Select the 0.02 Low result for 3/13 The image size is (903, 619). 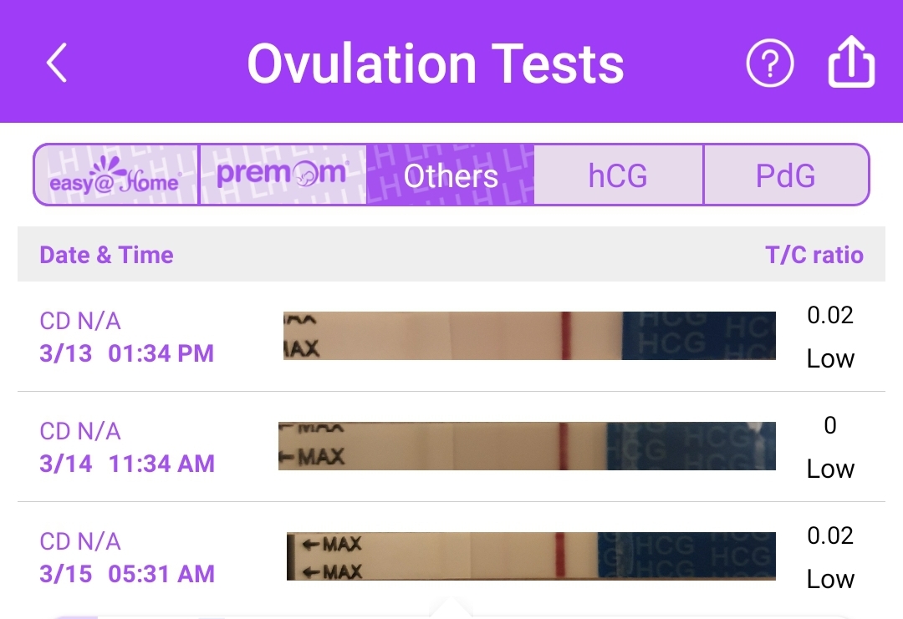[830, 337]
